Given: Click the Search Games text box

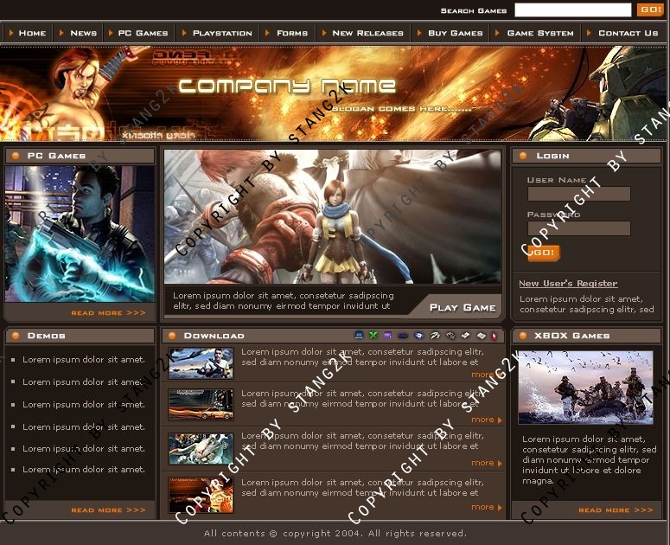Looking at the screenshot, I should [572, 10].
